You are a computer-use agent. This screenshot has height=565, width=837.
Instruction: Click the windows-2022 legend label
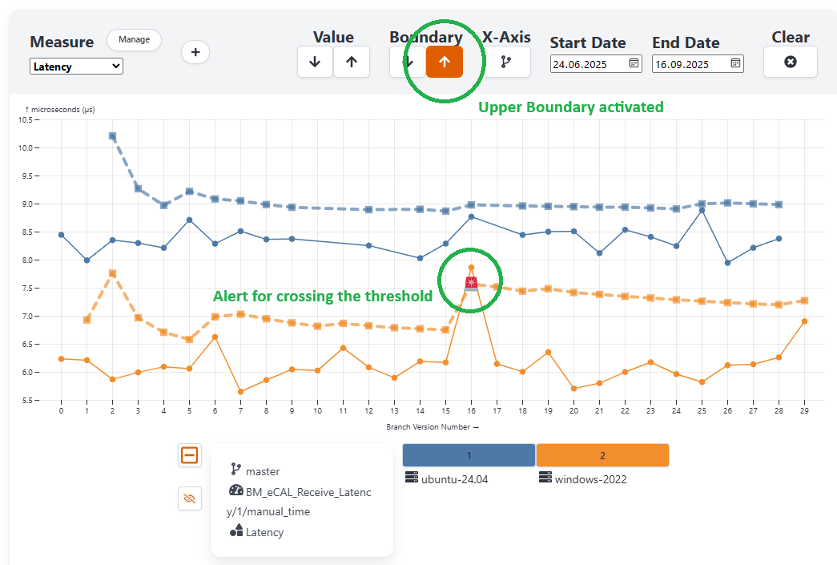click(590, 479)
